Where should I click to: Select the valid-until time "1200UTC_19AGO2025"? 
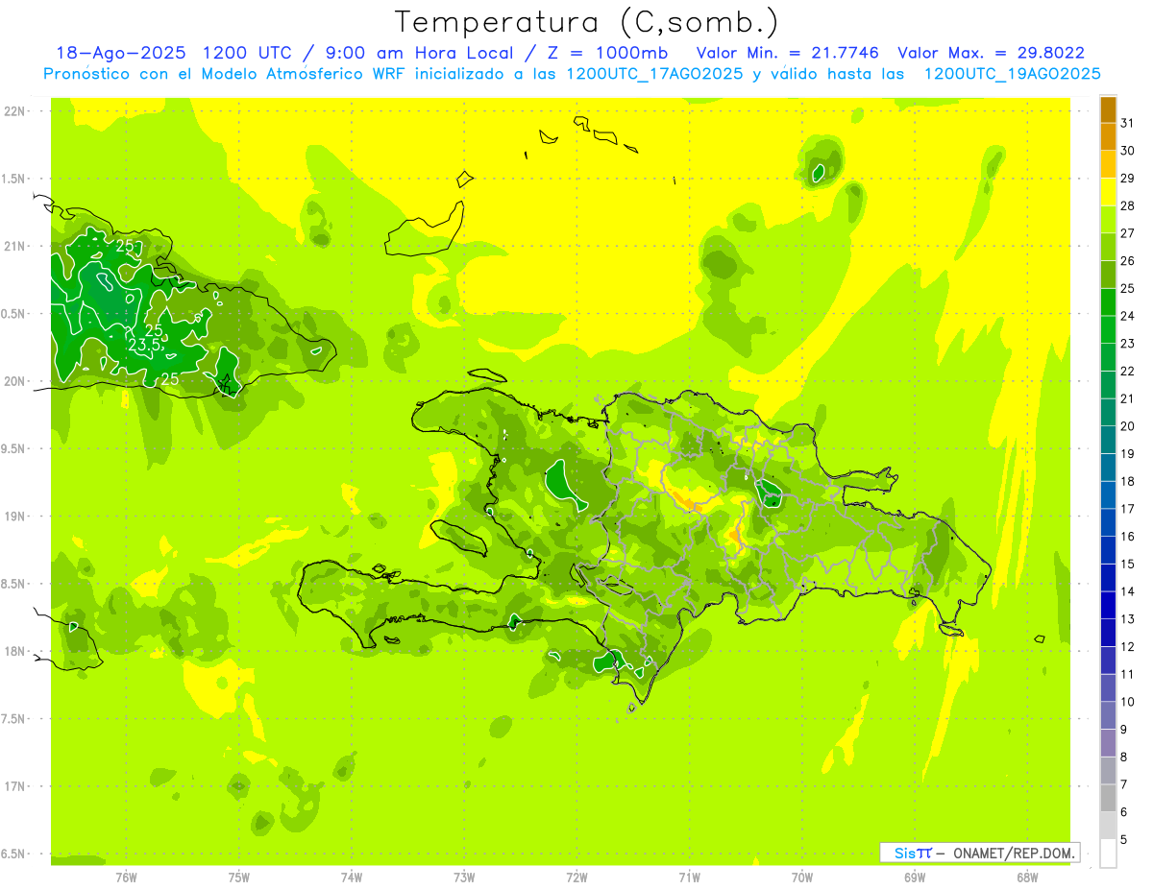pyautogui.click(x=1012, y=74)
